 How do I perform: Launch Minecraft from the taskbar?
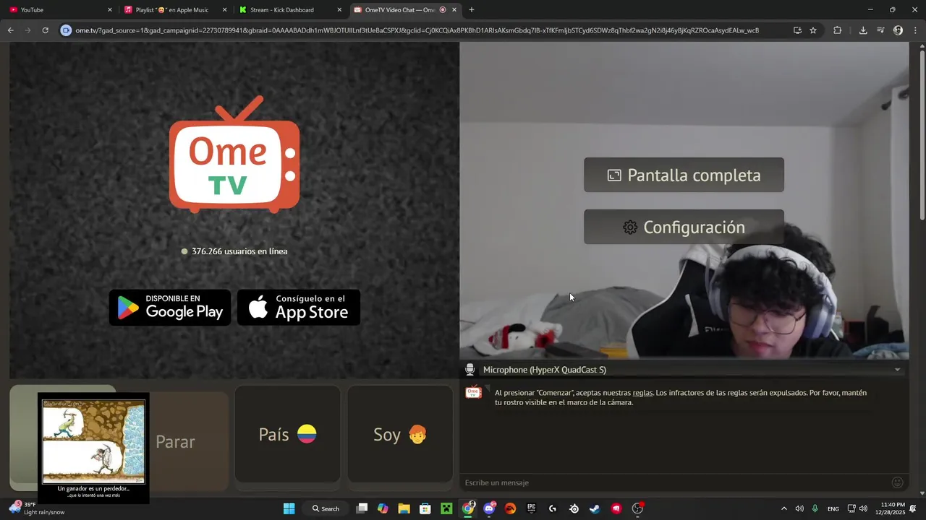446,508
